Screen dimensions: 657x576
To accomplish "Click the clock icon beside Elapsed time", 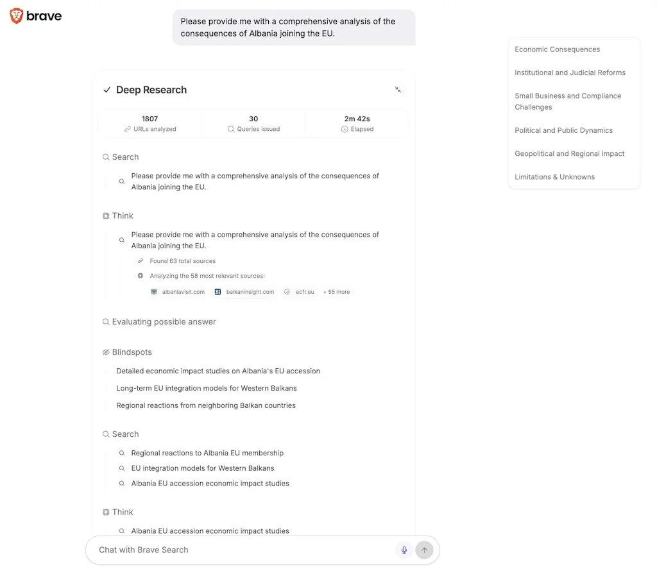I will click(x=344, y=128).
